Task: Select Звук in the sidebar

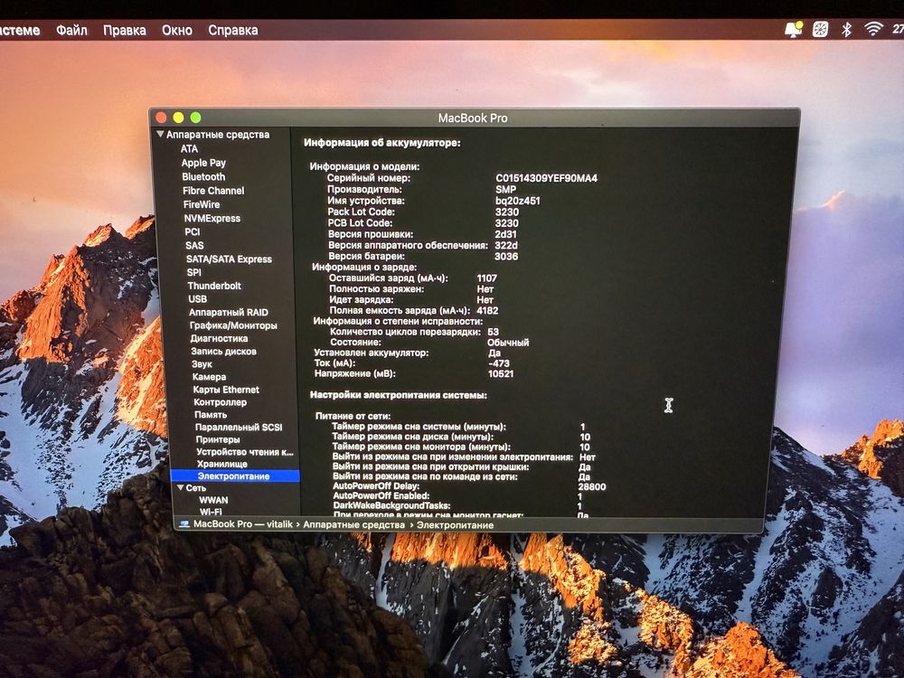Action: click(202, 363)
